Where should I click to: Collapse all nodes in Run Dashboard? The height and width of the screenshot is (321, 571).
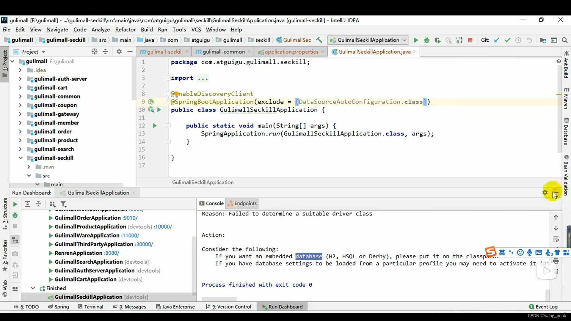click(x=38, y=204)
